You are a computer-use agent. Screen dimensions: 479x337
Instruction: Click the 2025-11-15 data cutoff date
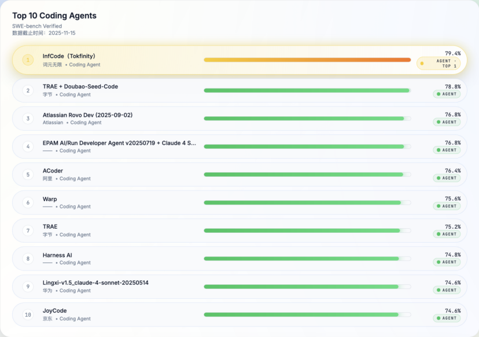point(62,33)
